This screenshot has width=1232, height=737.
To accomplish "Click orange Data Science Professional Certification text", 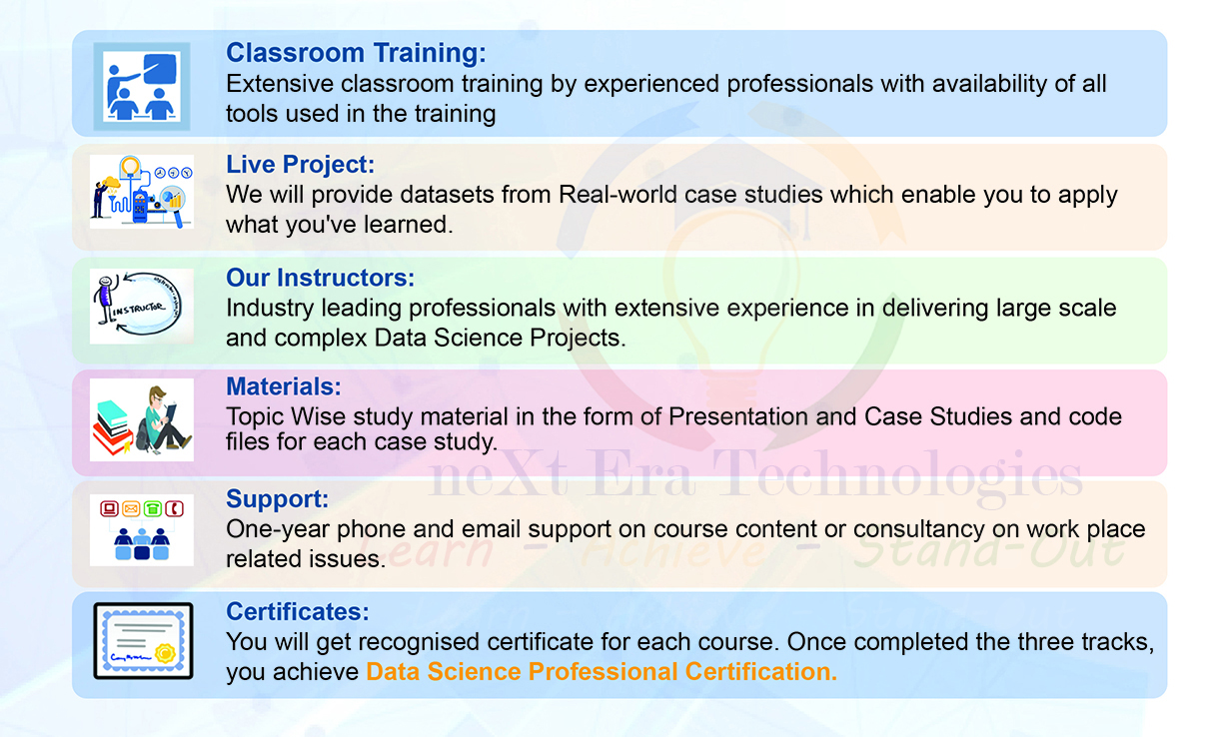I will 602,672.
